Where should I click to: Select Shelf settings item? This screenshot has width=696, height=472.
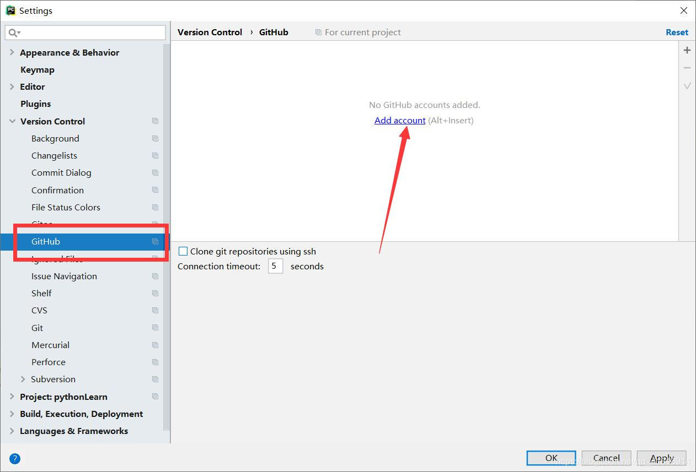[x=41, y=293]
